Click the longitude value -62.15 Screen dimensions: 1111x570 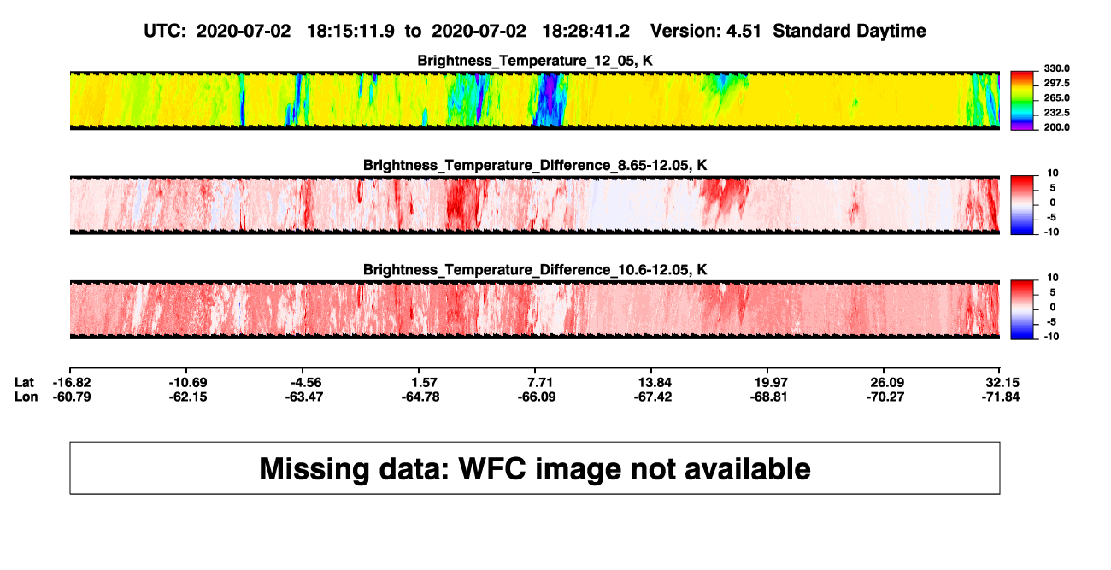[x=186, y=397]
